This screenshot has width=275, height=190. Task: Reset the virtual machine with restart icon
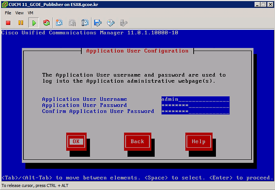47,23
